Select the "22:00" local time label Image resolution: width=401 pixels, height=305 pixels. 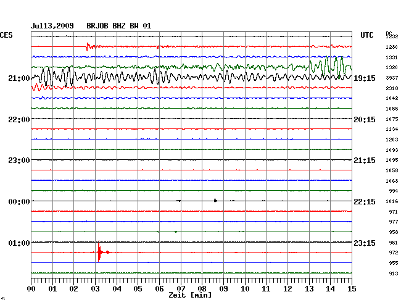tap(19, 120)
